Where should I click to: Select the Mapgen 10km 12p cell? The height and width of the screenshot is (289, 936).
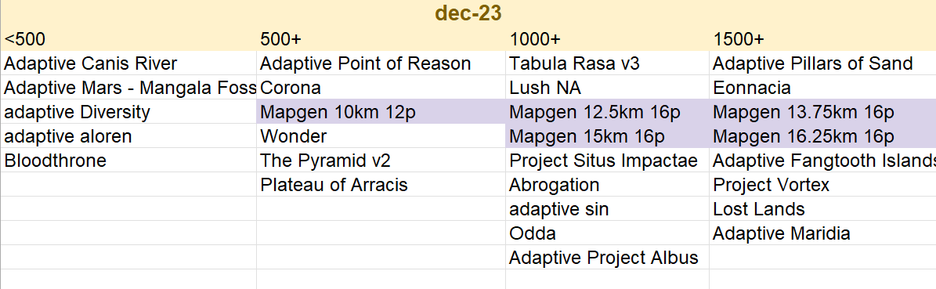pyautogui.click(x=381, y=112)
